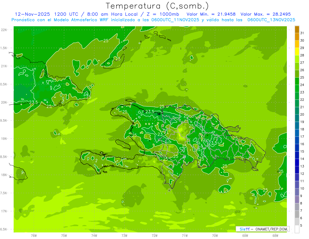Screen dimensions: 309x239
Task: Click the "19N" latitude axis label
Action: [x=3, y=139]
